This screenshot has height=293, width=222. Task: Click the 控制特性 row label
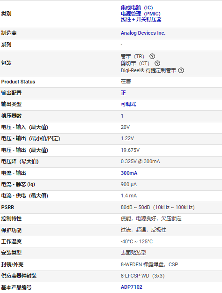point(11,218)
